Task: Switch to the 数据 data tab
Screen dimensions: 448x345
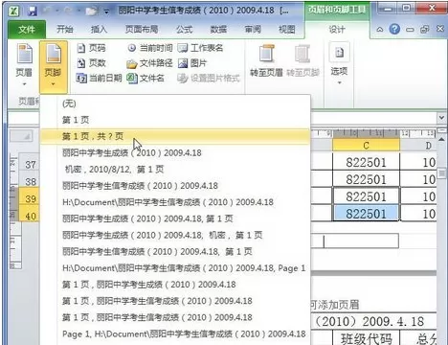Action: coord(218,30)
